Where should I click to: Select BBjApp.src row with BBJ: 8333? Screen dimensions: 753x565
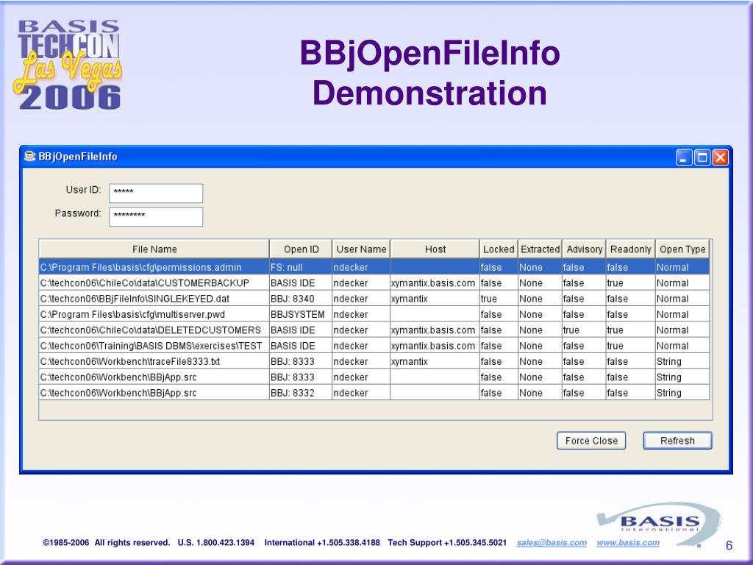pyautogui.click(x=374, y=377)
